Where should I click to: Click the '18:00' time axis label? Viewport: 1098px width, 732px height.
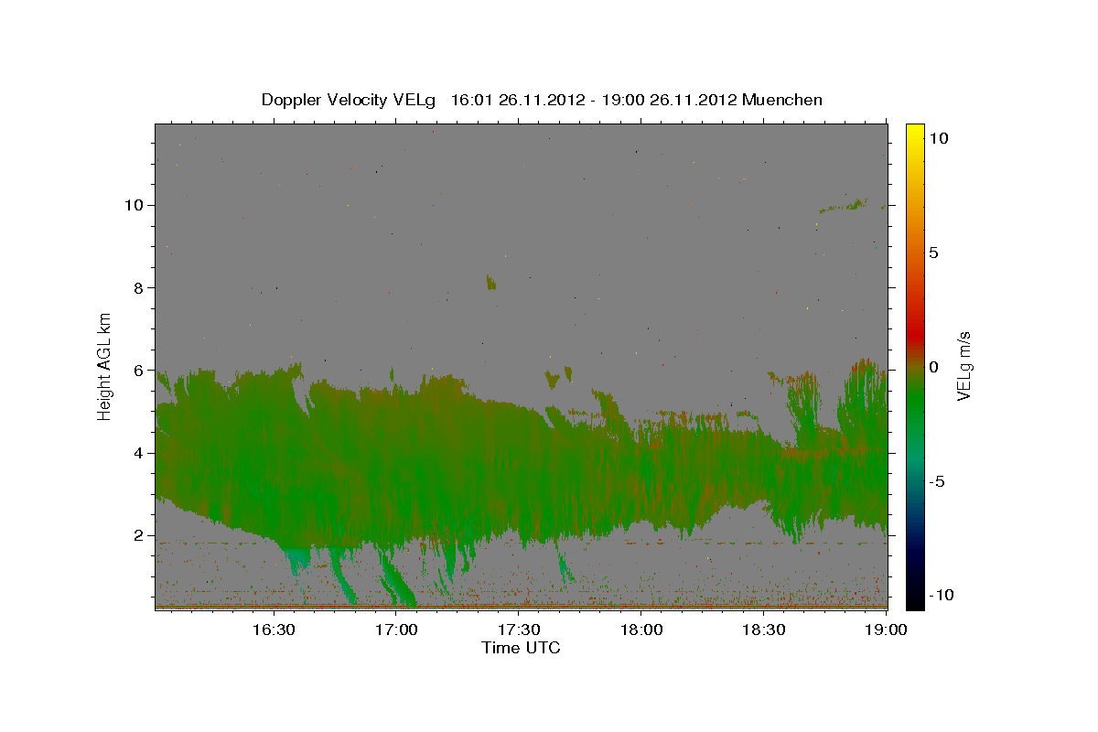coord(641,630)
